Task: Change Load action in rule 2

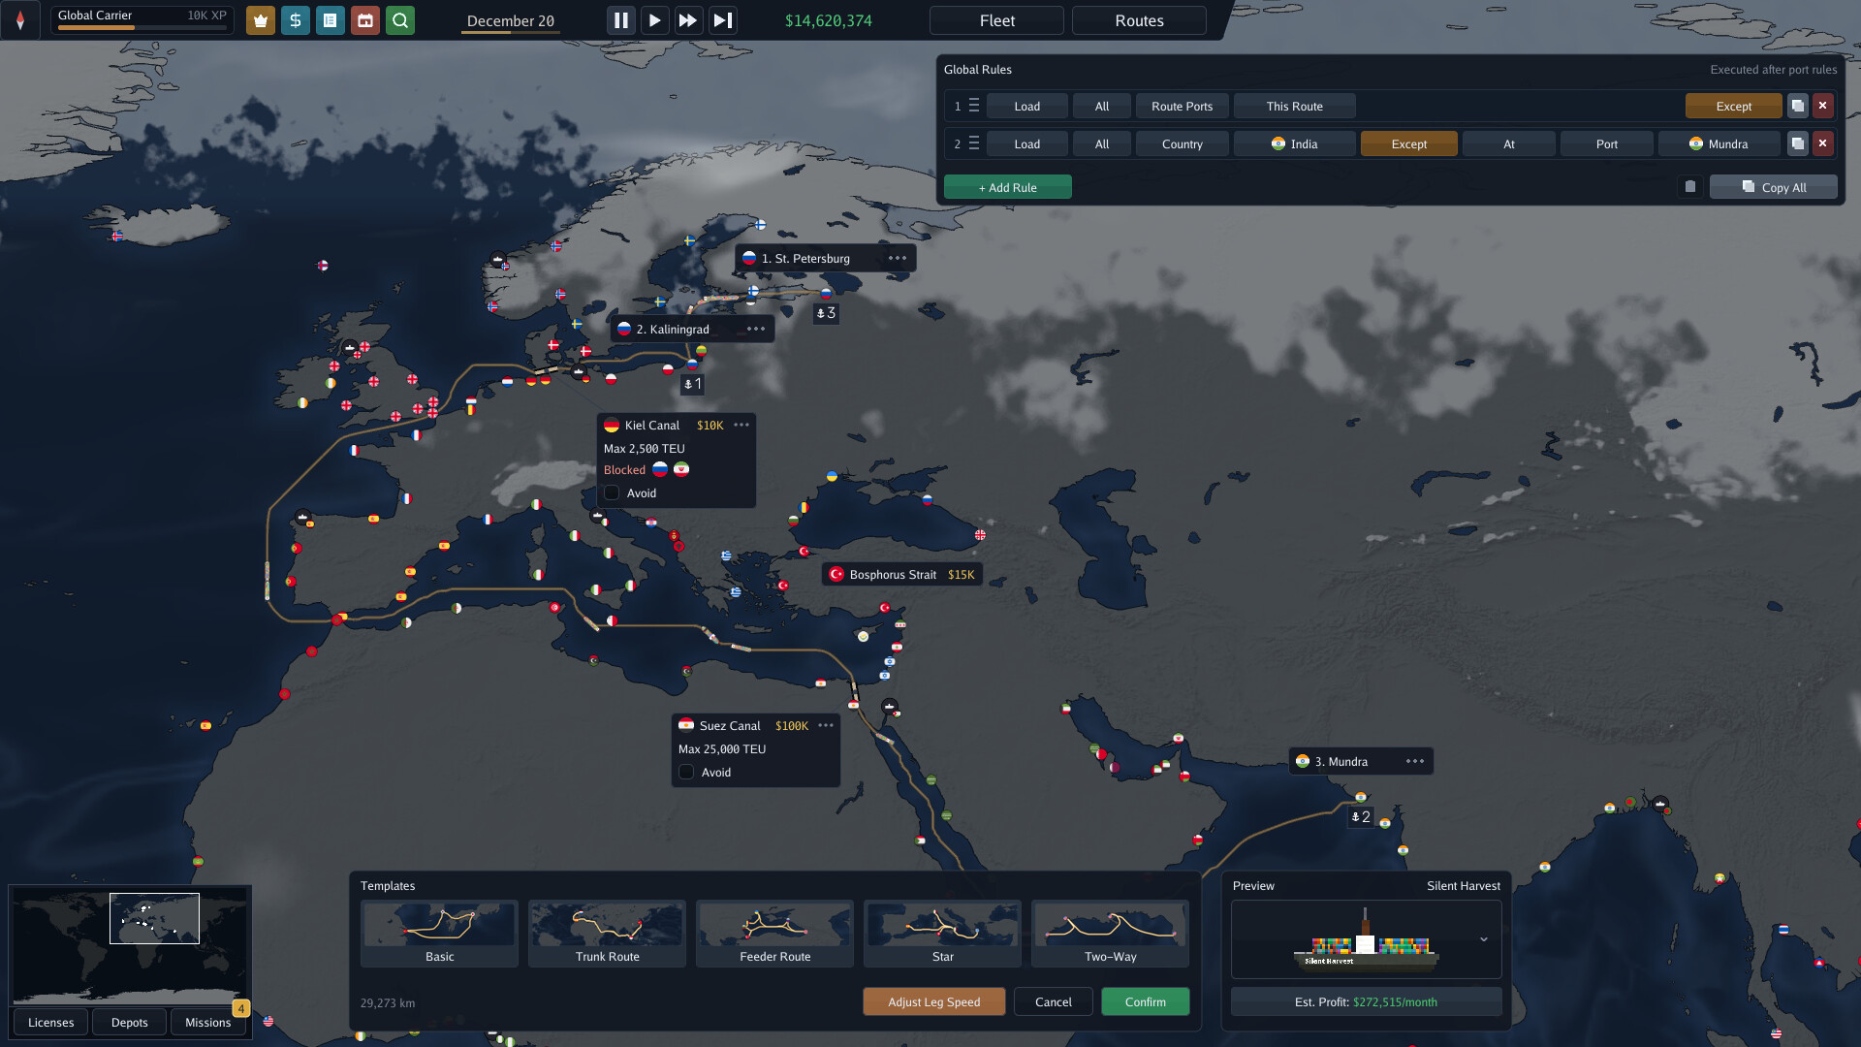Action: point(1026,143)
